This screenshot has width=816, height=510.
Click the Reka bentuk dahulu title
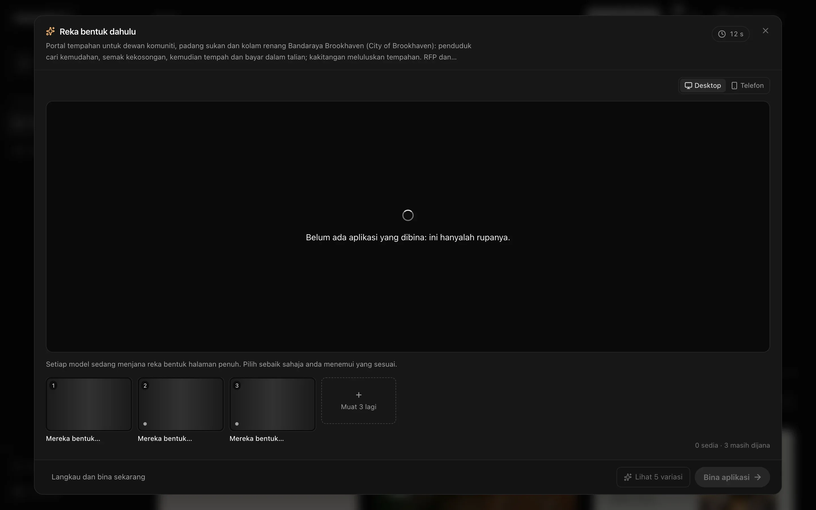(98, 32)
